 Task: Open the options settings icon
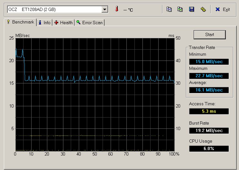pyautogui.click(x=203, y=9)
